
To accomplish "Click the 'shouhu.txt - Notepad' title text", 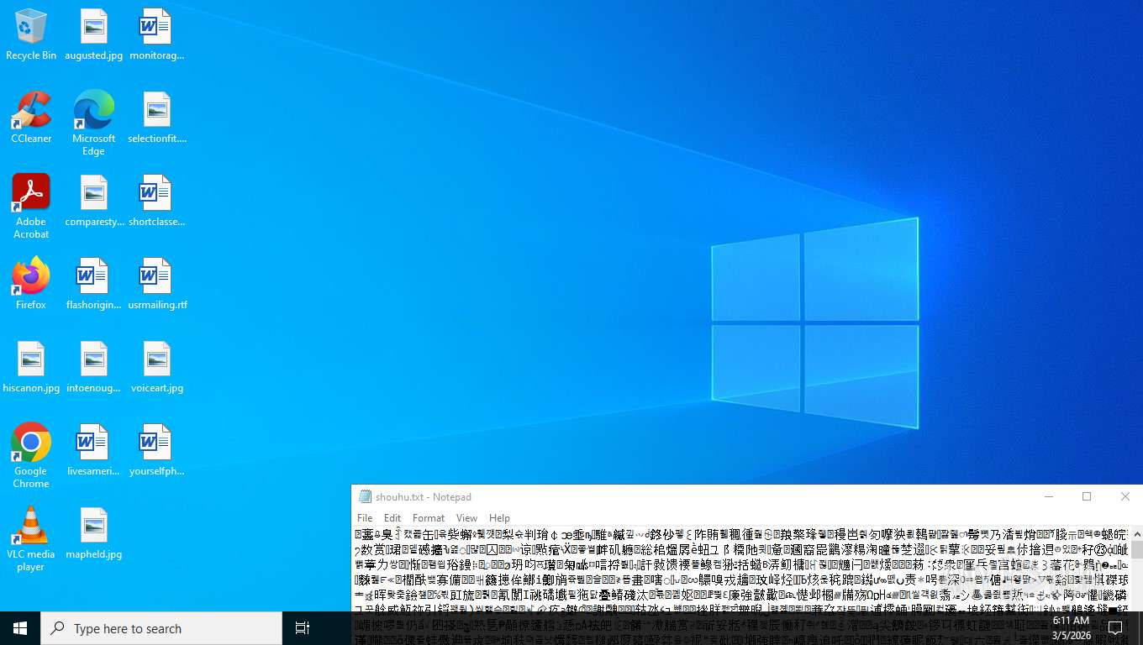I will (x=424, y=497).
